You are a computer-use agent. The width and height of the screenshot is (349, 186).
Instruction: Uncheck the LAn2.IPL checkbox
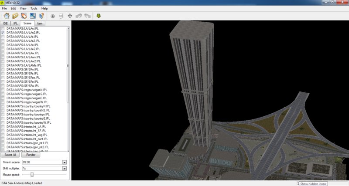point(3,32)
